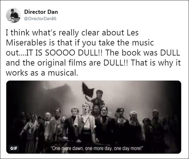Open the @DirectorDan86 handle link
Viewport: 189px width, 159px height.
pyautogui.click(x=40, y=18)
